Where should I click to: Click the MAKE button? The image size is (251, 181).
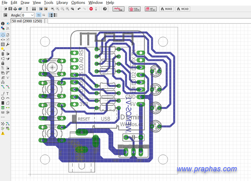(167, 9)
